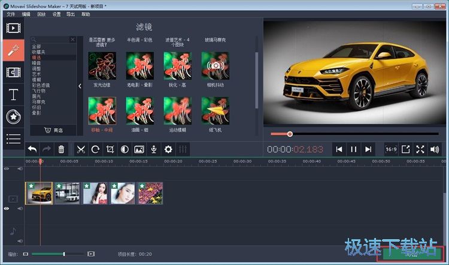Select the yellow car clip on timeline
This screenshot has height=265, width=449.
pyautogui.click(x=39, y=193)
